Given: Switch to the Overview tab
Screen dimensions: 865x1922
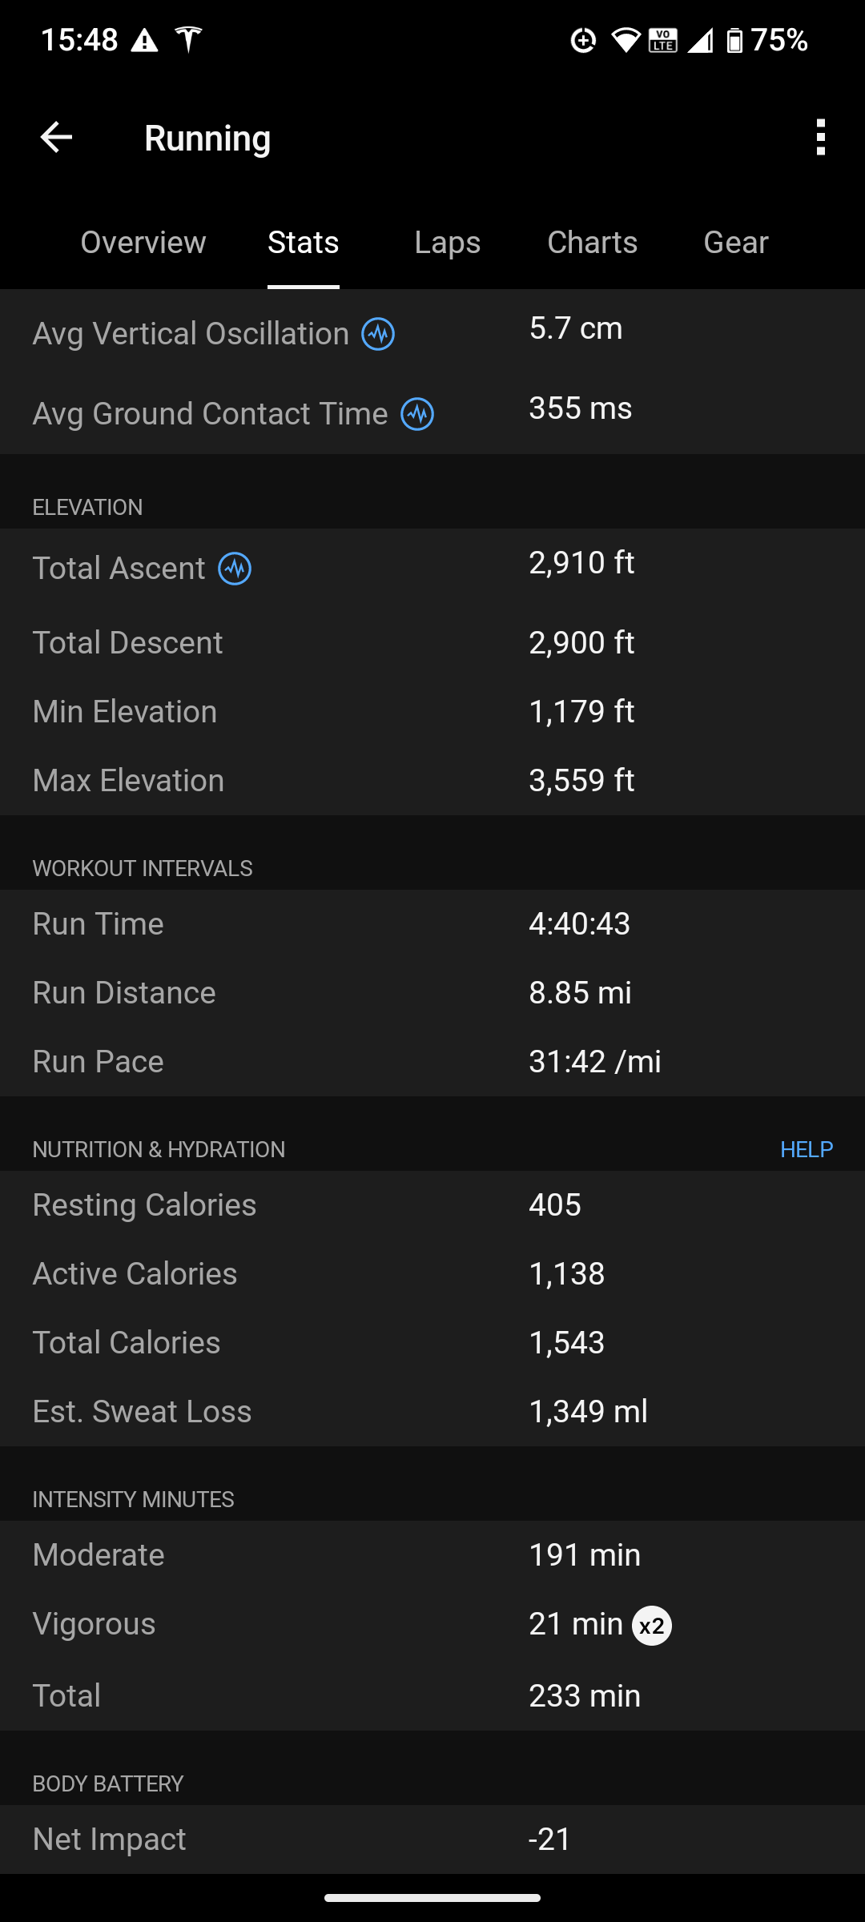Looking at the screenshot, I should click(x=143, y=242).
